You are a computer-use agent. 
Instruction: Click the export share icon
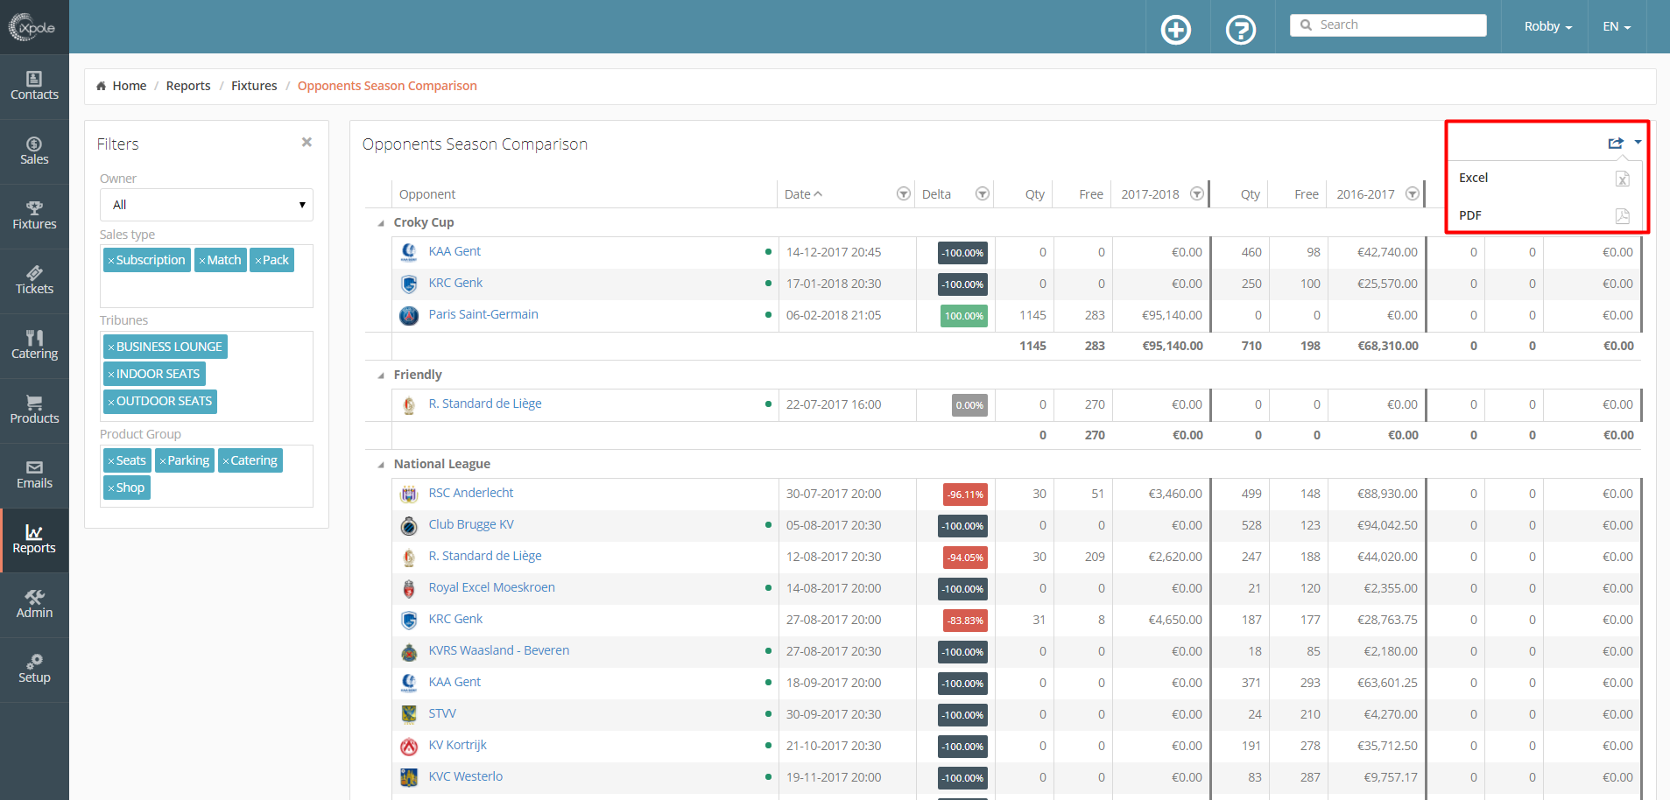tap(1616, 143)
